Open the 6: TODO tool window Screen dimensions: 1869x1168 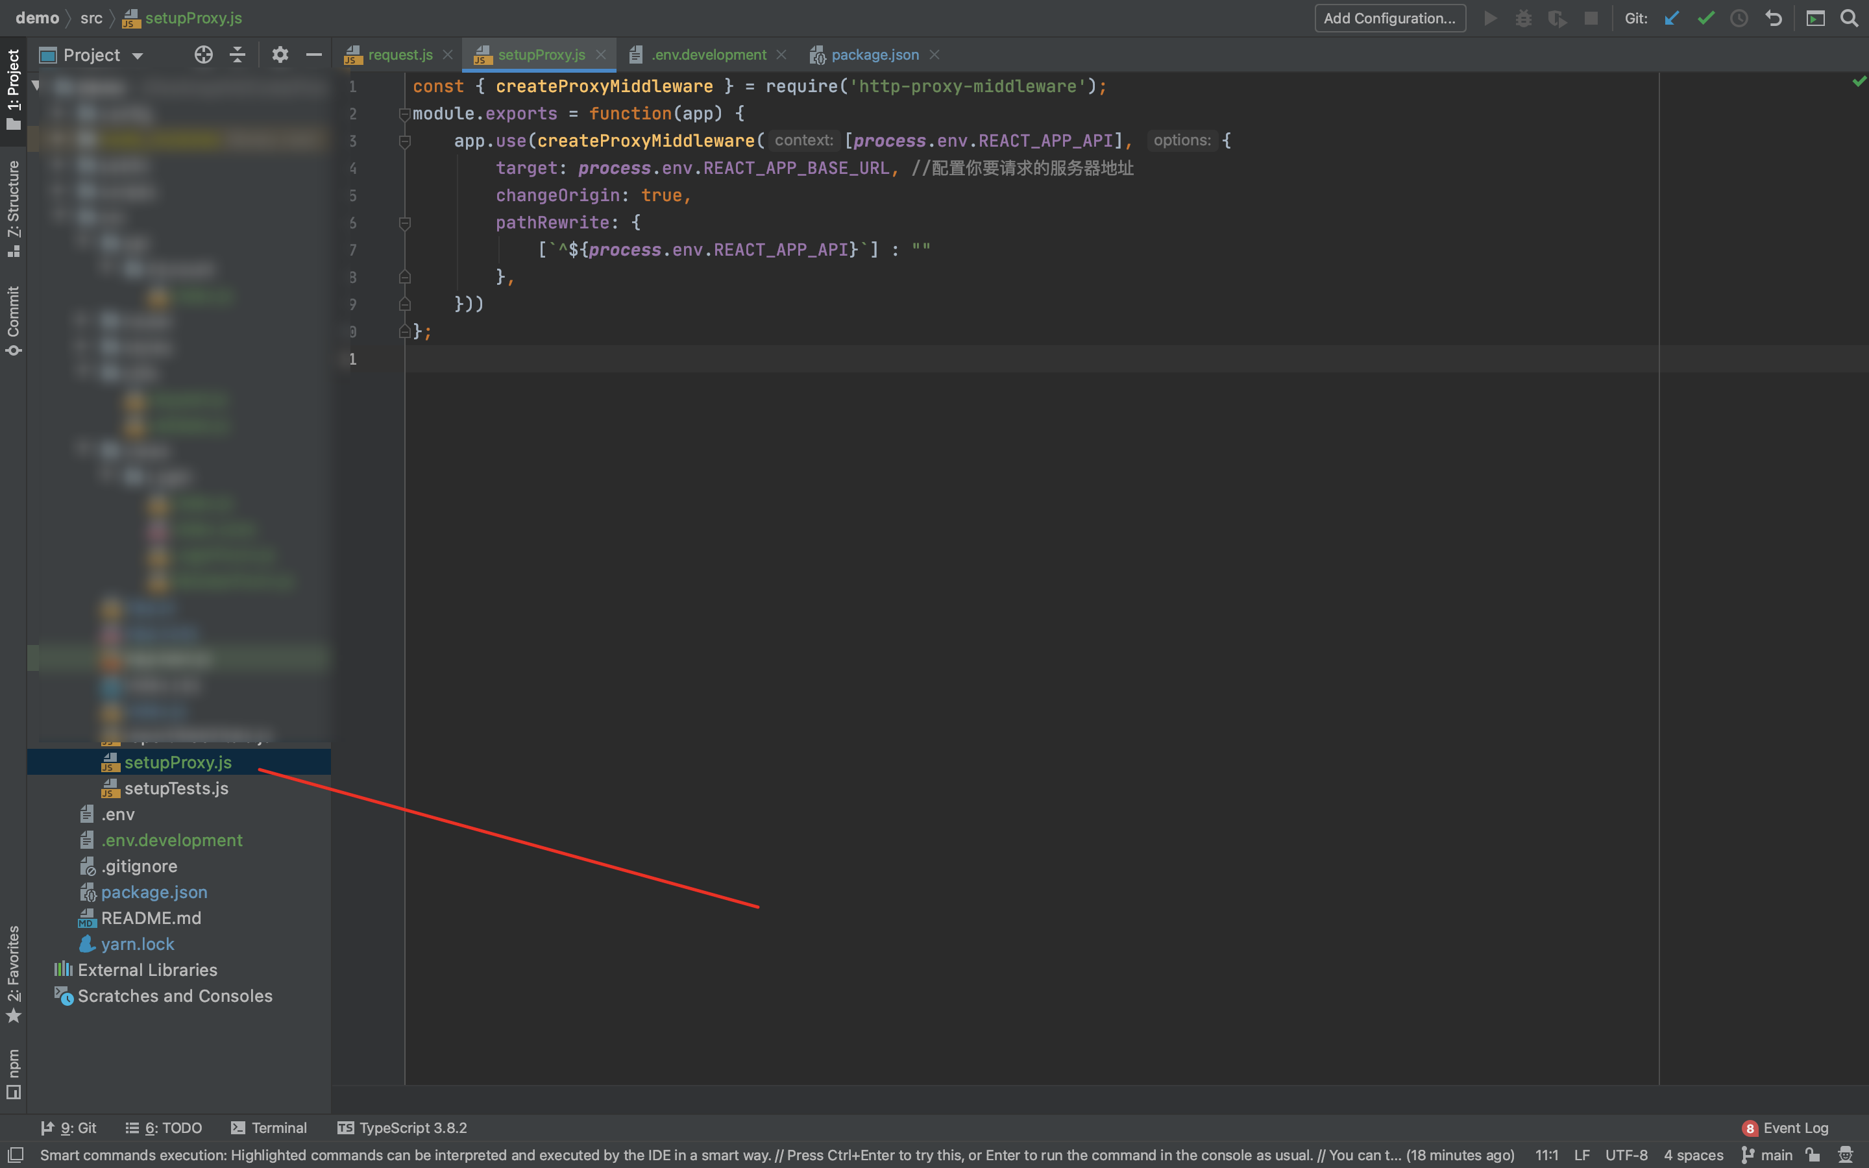point(164,1128)
